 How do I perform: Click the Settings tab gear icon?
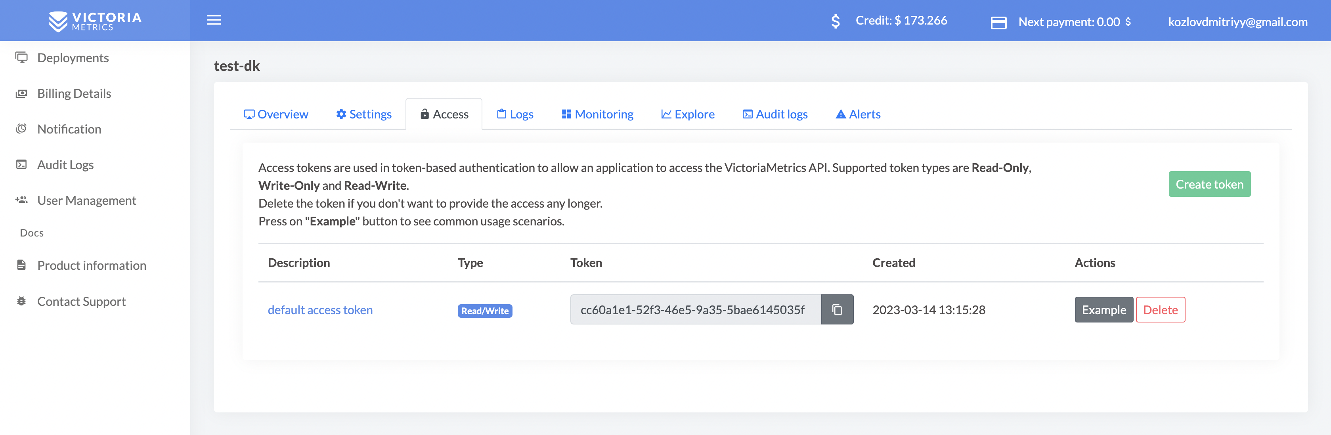click(x=341, y=114)
